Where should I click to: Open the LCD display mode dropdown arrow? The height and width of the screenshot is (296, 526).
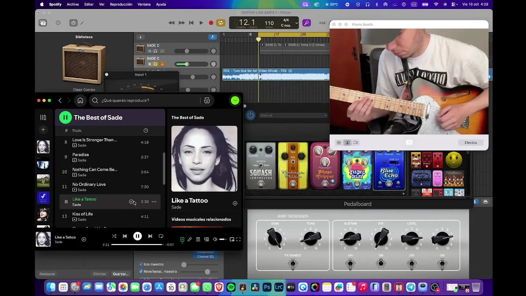click(296, 23)
